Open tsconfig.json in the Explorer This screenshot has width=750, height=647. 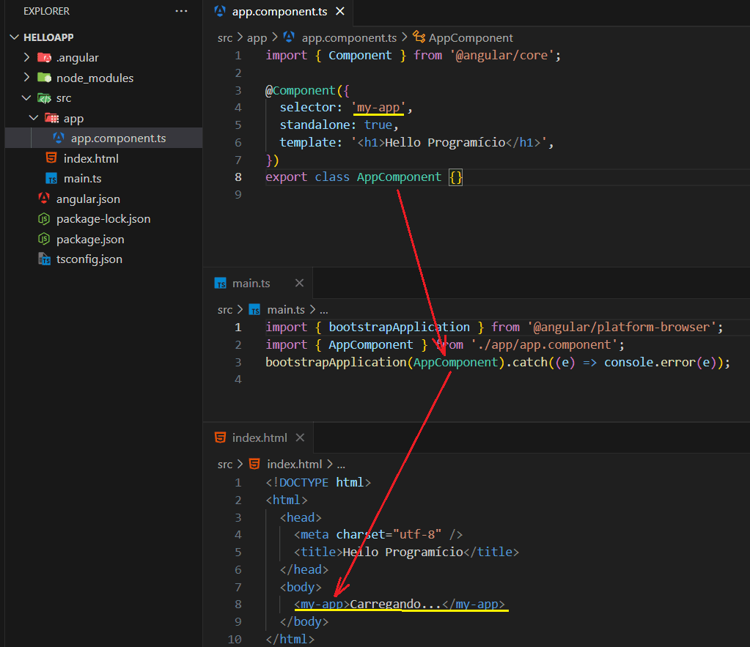89,259
